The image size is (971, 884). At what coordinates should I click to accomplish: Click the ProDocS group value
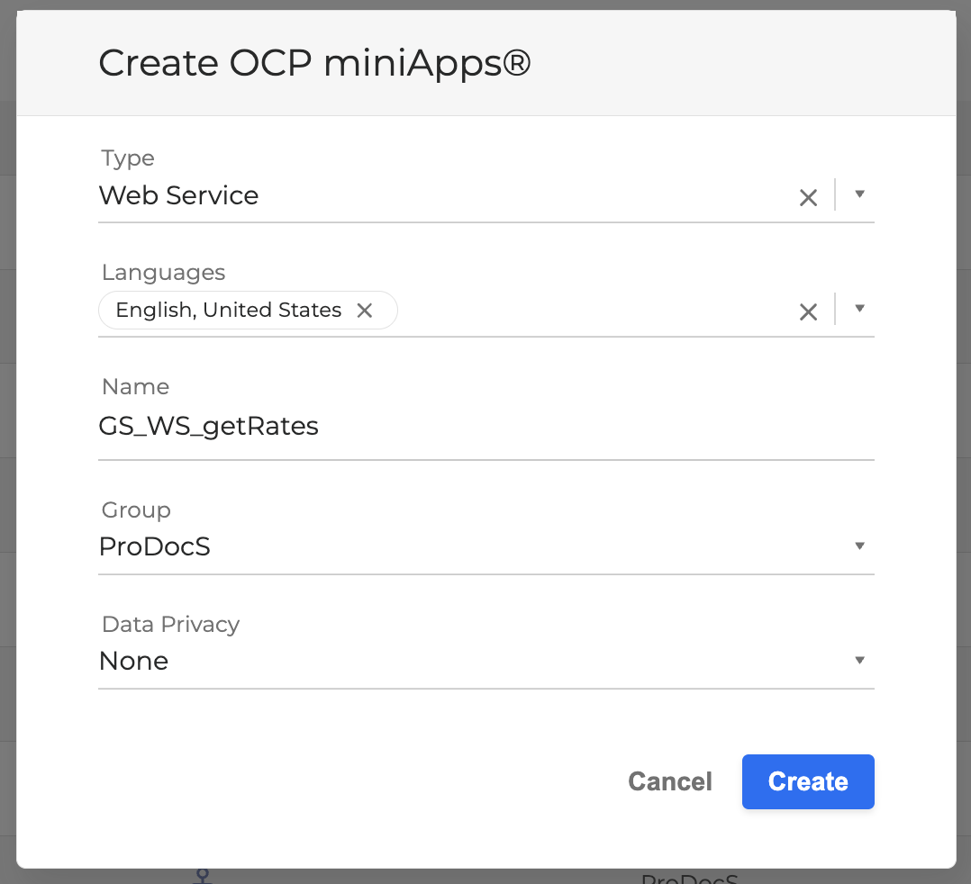[154, 546]
